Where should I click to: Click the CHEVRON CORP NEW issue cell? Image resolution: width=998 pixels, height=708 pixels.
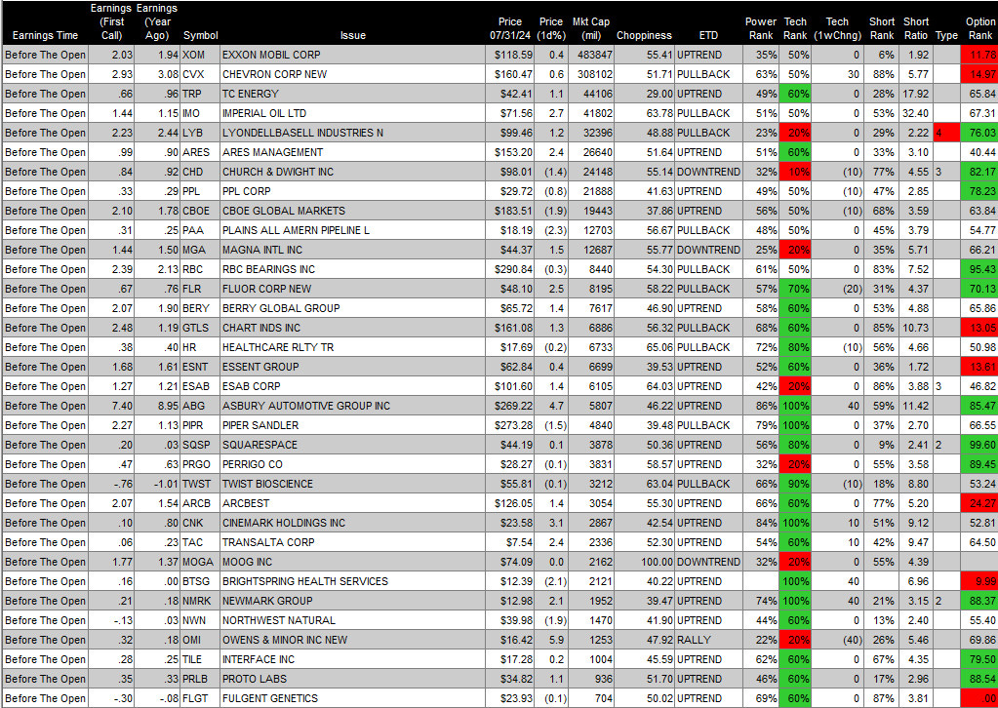pos(352,74)
